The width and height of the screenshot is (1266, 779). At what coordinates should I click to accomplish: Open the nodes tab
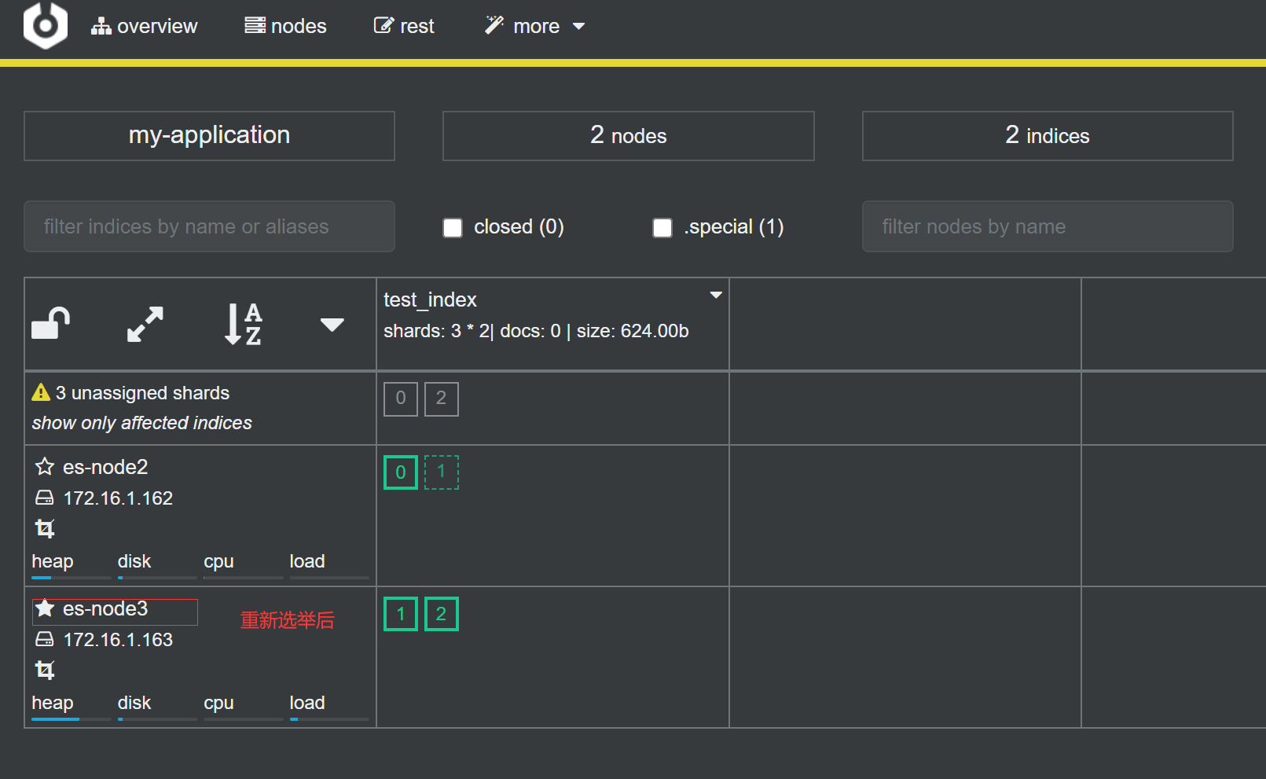[x=285, y=26]
